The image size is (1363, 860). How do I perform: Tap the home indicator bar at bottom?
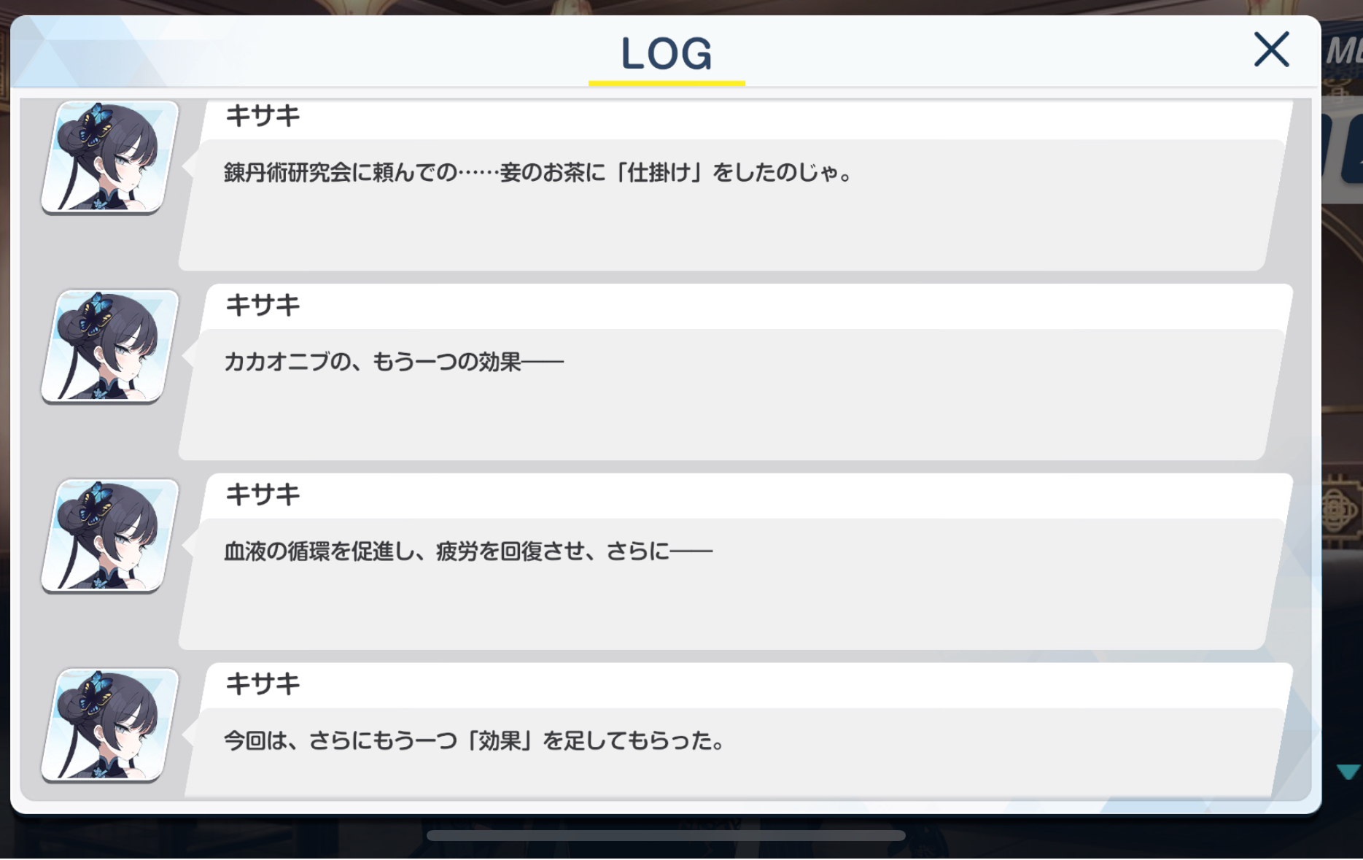pyautogui.click(x=666, y=835)
